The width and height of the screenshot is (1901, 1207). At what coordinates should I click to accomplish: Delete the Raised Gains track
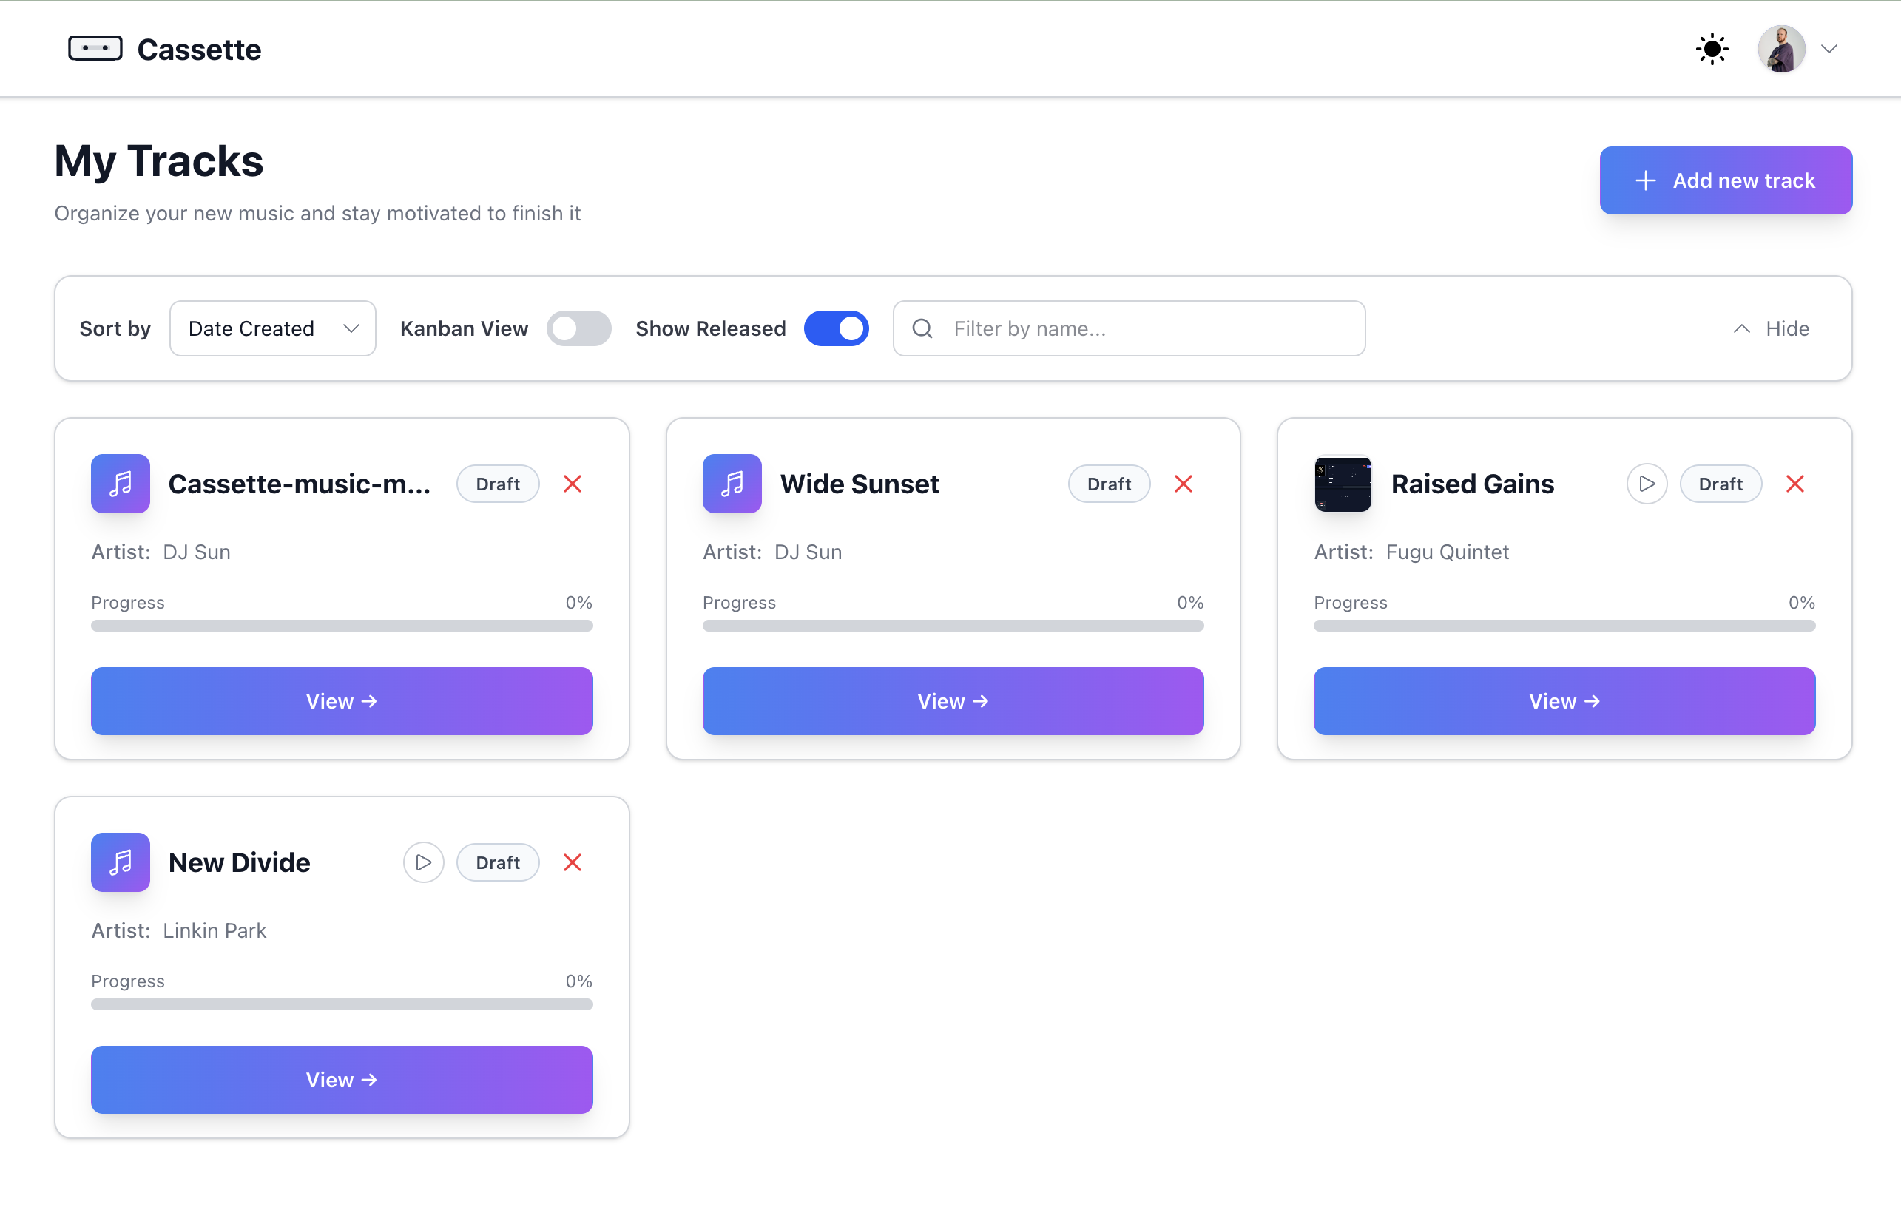[x=1794, y=484]
